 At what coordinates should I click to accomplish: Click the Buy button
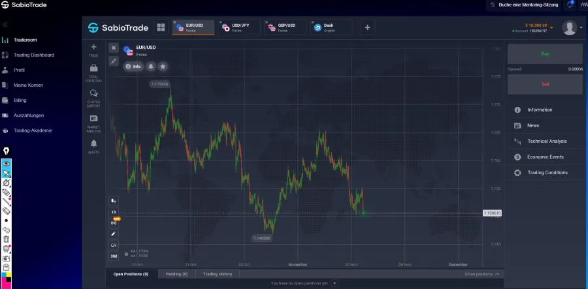pos(545,54)
